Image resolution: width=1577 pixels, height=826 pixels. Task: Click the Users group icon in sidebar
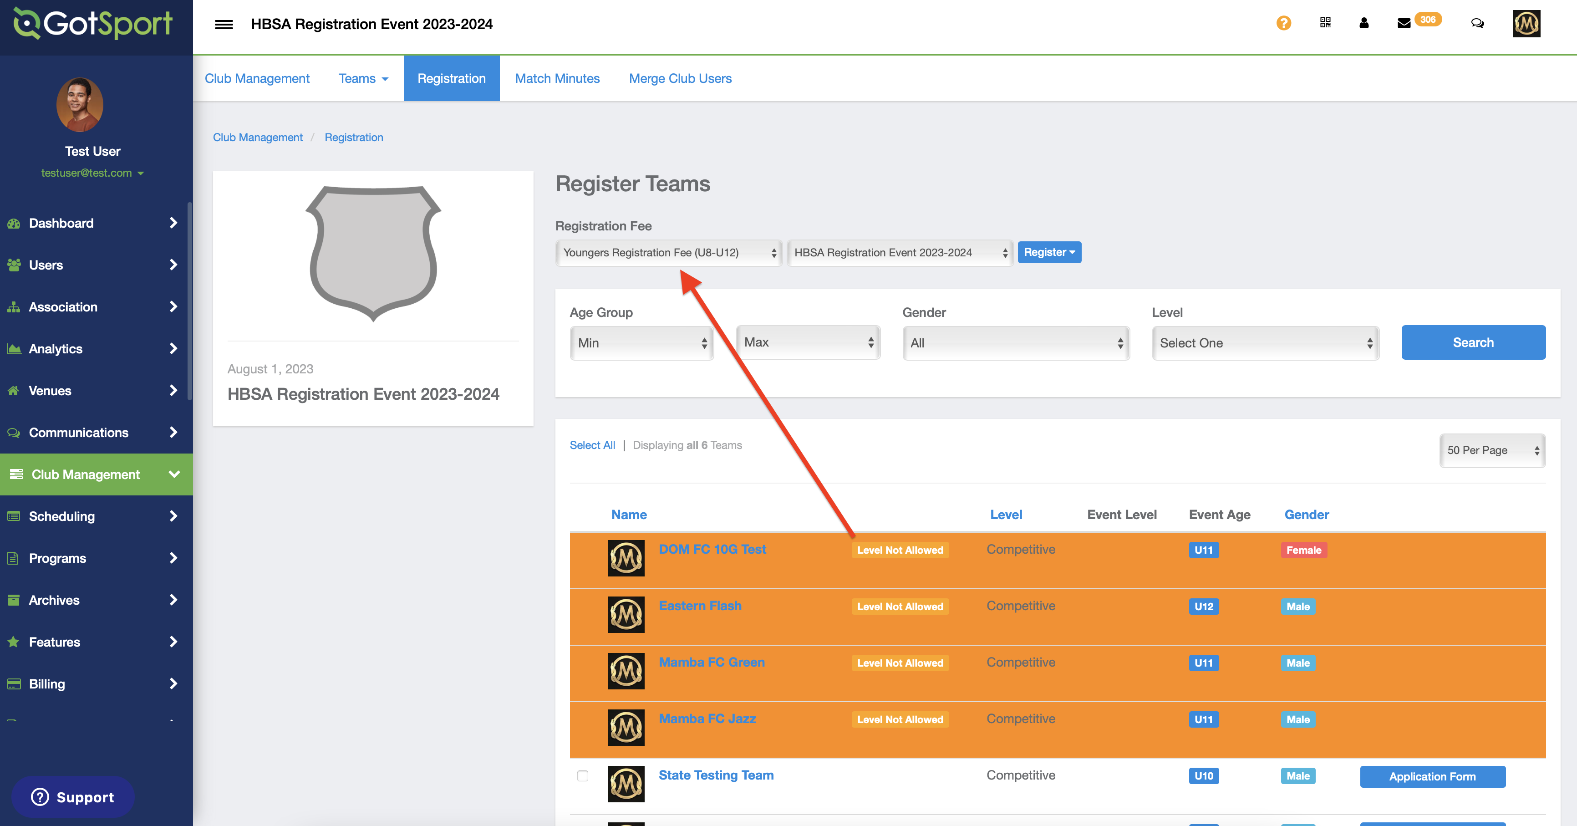14,265
